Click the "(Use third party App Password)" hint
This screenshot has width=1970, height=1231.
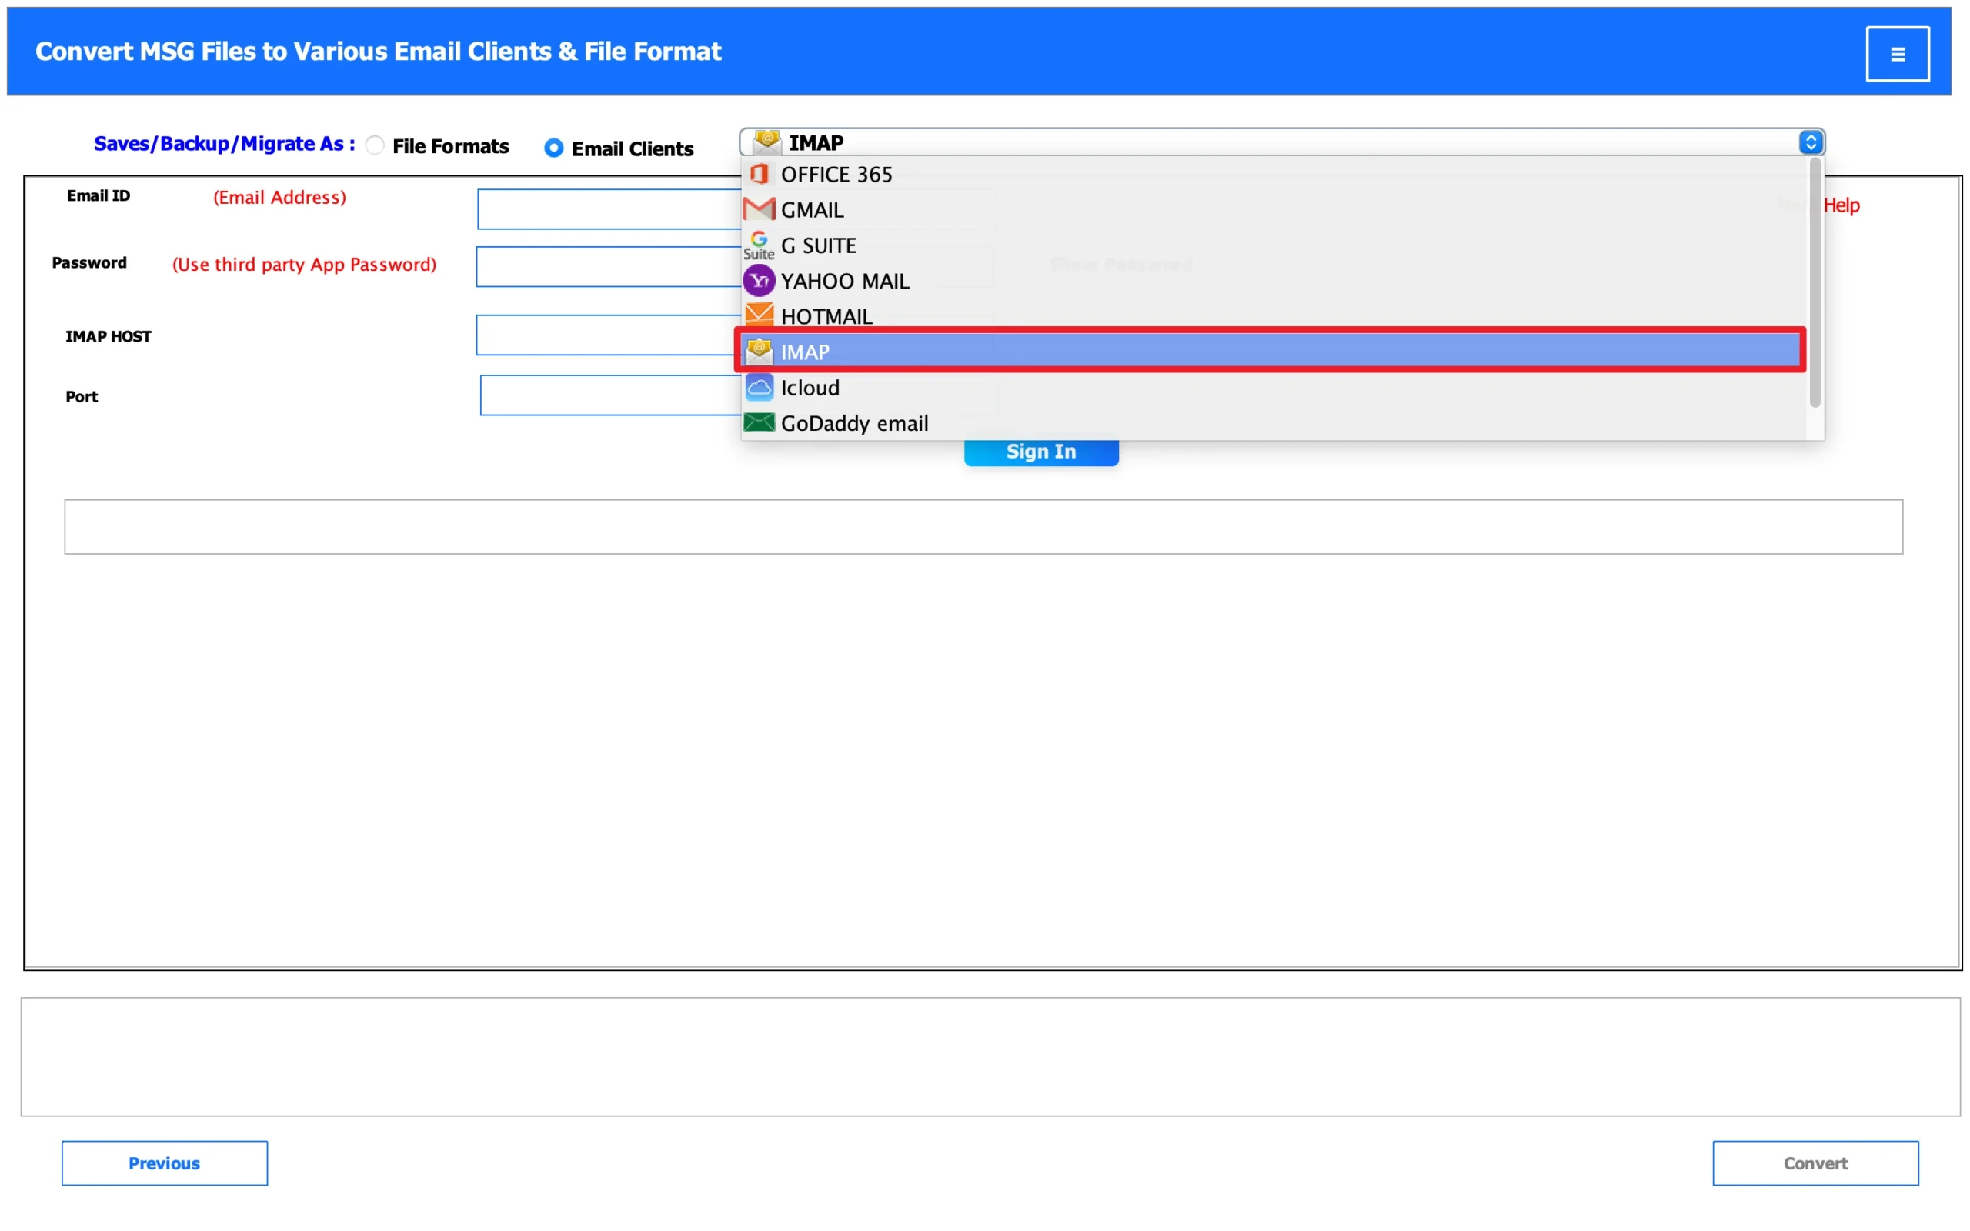pyautogui.click(x=304, y=264)
